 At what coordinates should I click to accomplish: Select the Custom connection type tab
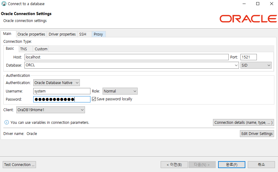(41, 49)
